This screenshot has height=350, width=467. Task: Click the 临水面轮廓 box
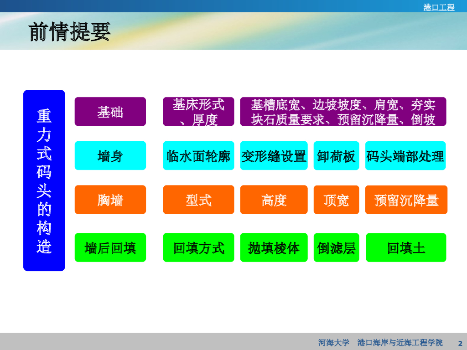[x=198, y=156]
